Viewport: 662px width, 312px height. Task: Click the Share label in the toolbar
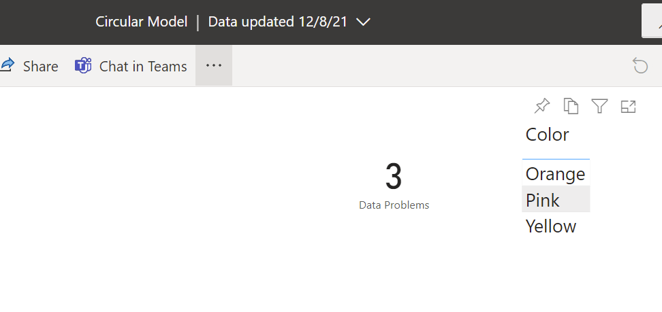tap(40, 66)
